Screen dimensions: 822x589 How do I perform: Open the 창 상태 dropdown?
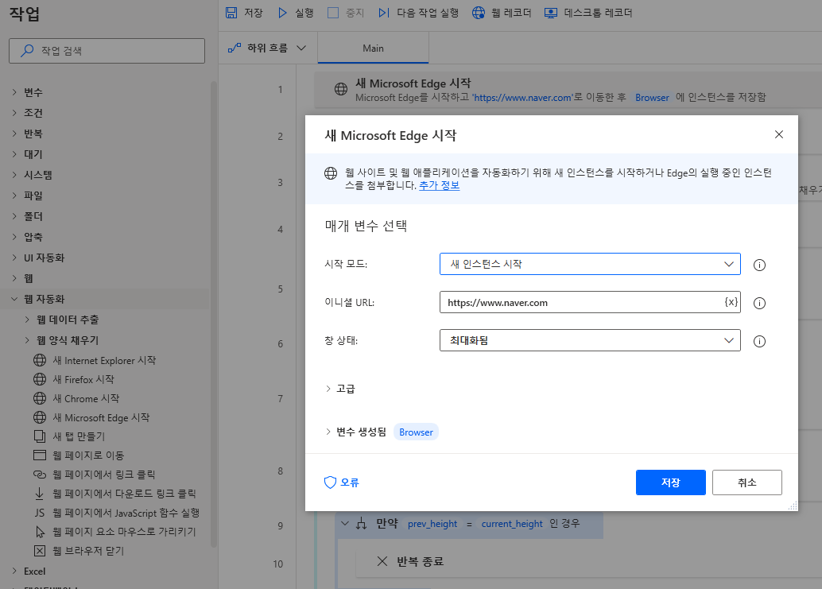tap(590, 341)
